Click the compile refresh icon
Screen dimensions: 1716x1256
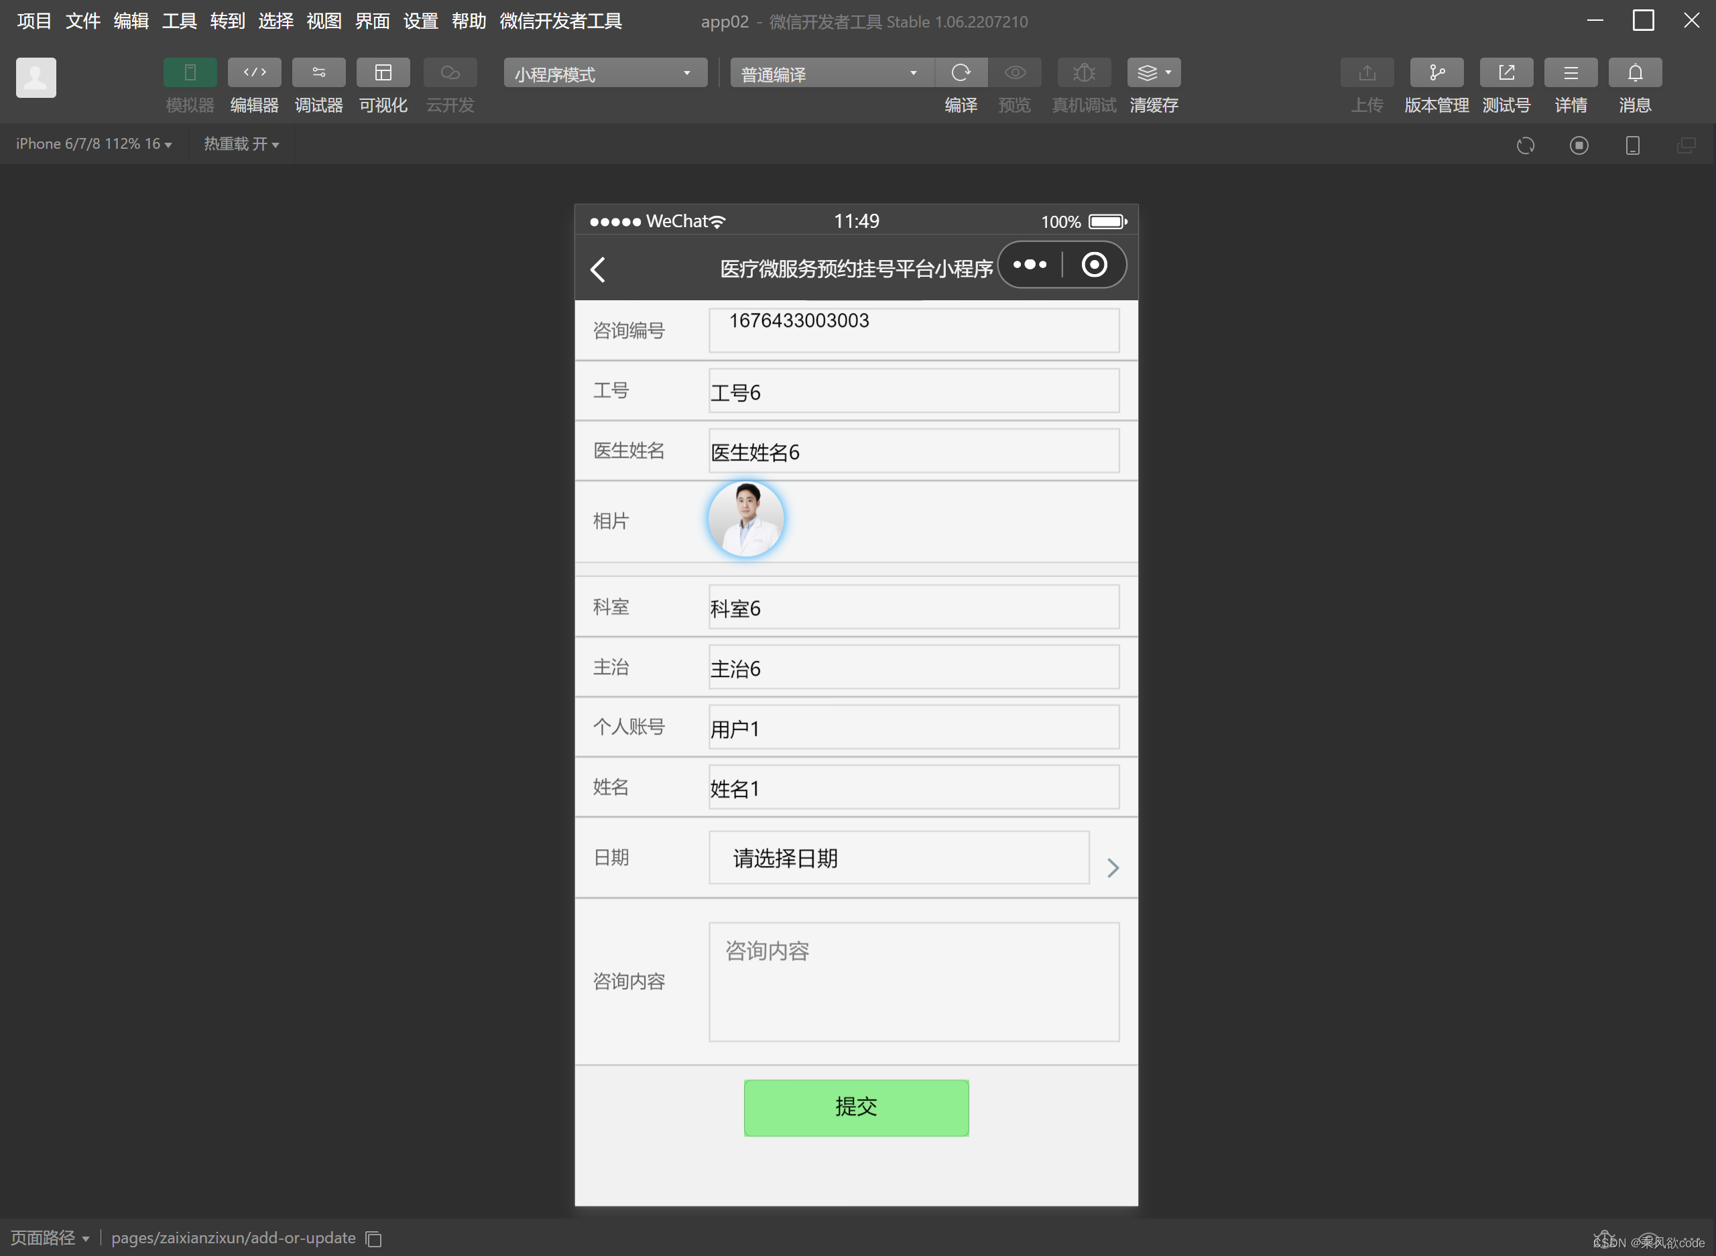coord(961,72)
